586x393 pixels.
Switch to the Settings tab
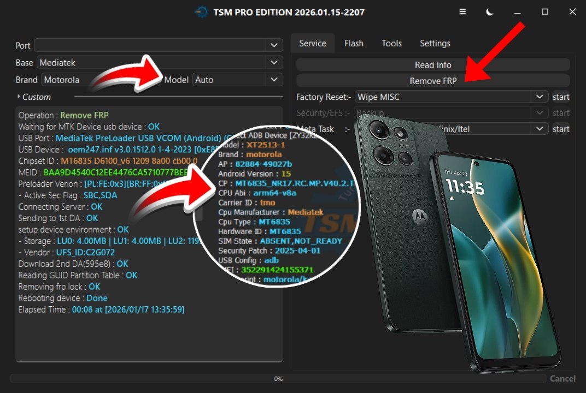click(x=435, y=43)
